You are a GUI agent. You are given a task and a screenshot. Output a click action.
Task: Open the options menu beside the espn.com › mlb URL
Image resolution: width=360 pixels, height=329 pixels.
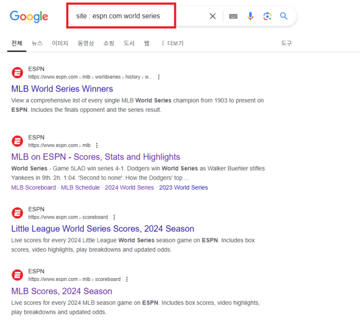coord(96,145)
